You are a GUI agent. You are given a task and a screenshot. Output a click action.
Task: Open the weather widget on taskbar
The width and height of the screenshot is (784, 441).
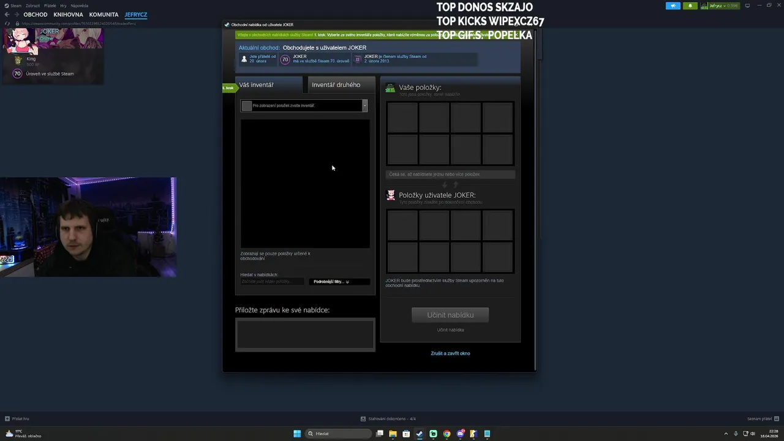click(x=23, y=434)
